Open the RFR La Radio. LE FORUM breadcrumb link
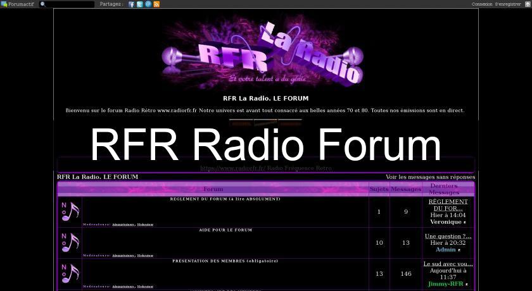Viewport: 532px width, 291px height. [98, 177]
